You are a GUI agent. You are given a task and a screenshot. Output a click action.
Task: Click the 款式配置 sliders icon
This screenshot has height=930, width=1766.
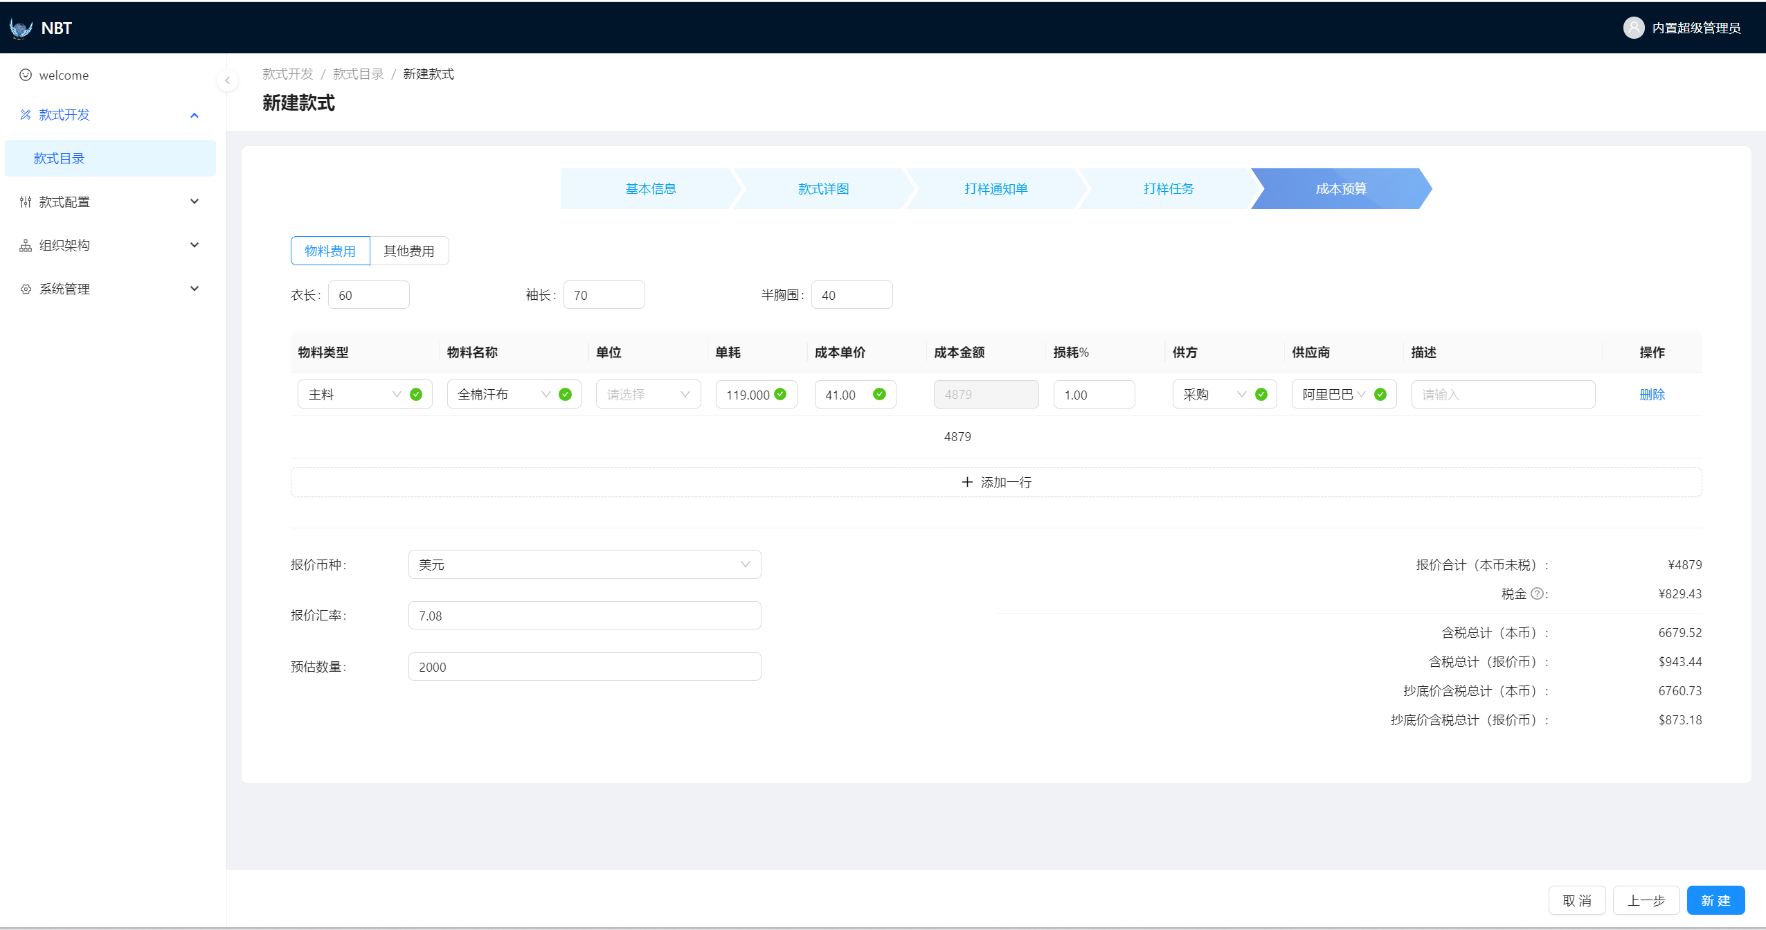coord(26,202)
